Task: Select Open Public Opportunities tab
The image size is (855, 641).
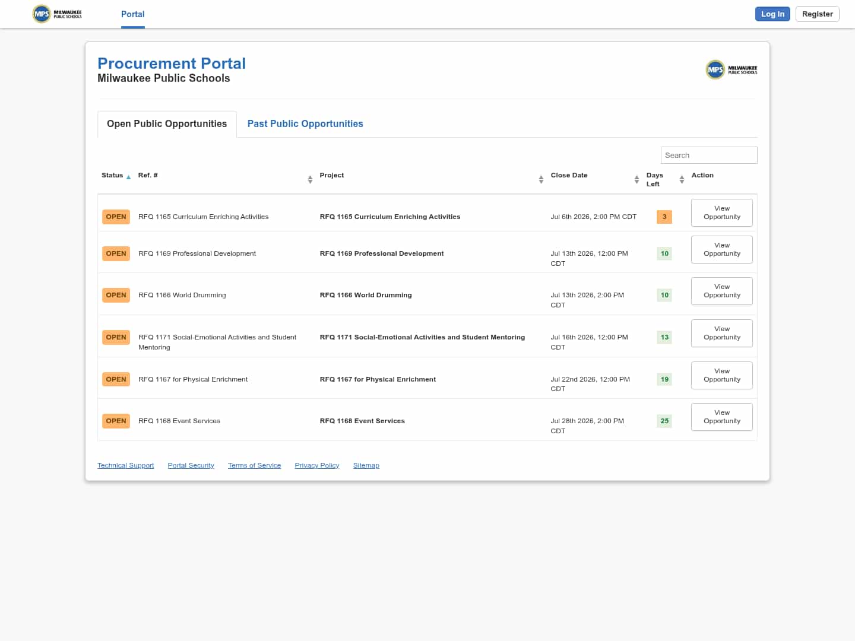Action: click(167, 123)
